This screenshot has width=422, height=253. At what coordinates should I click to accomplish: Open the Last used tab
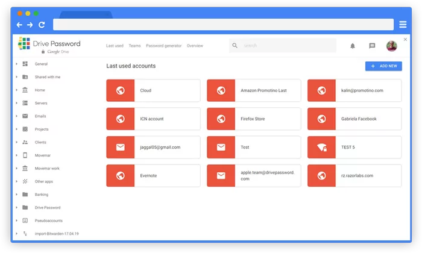115,46
